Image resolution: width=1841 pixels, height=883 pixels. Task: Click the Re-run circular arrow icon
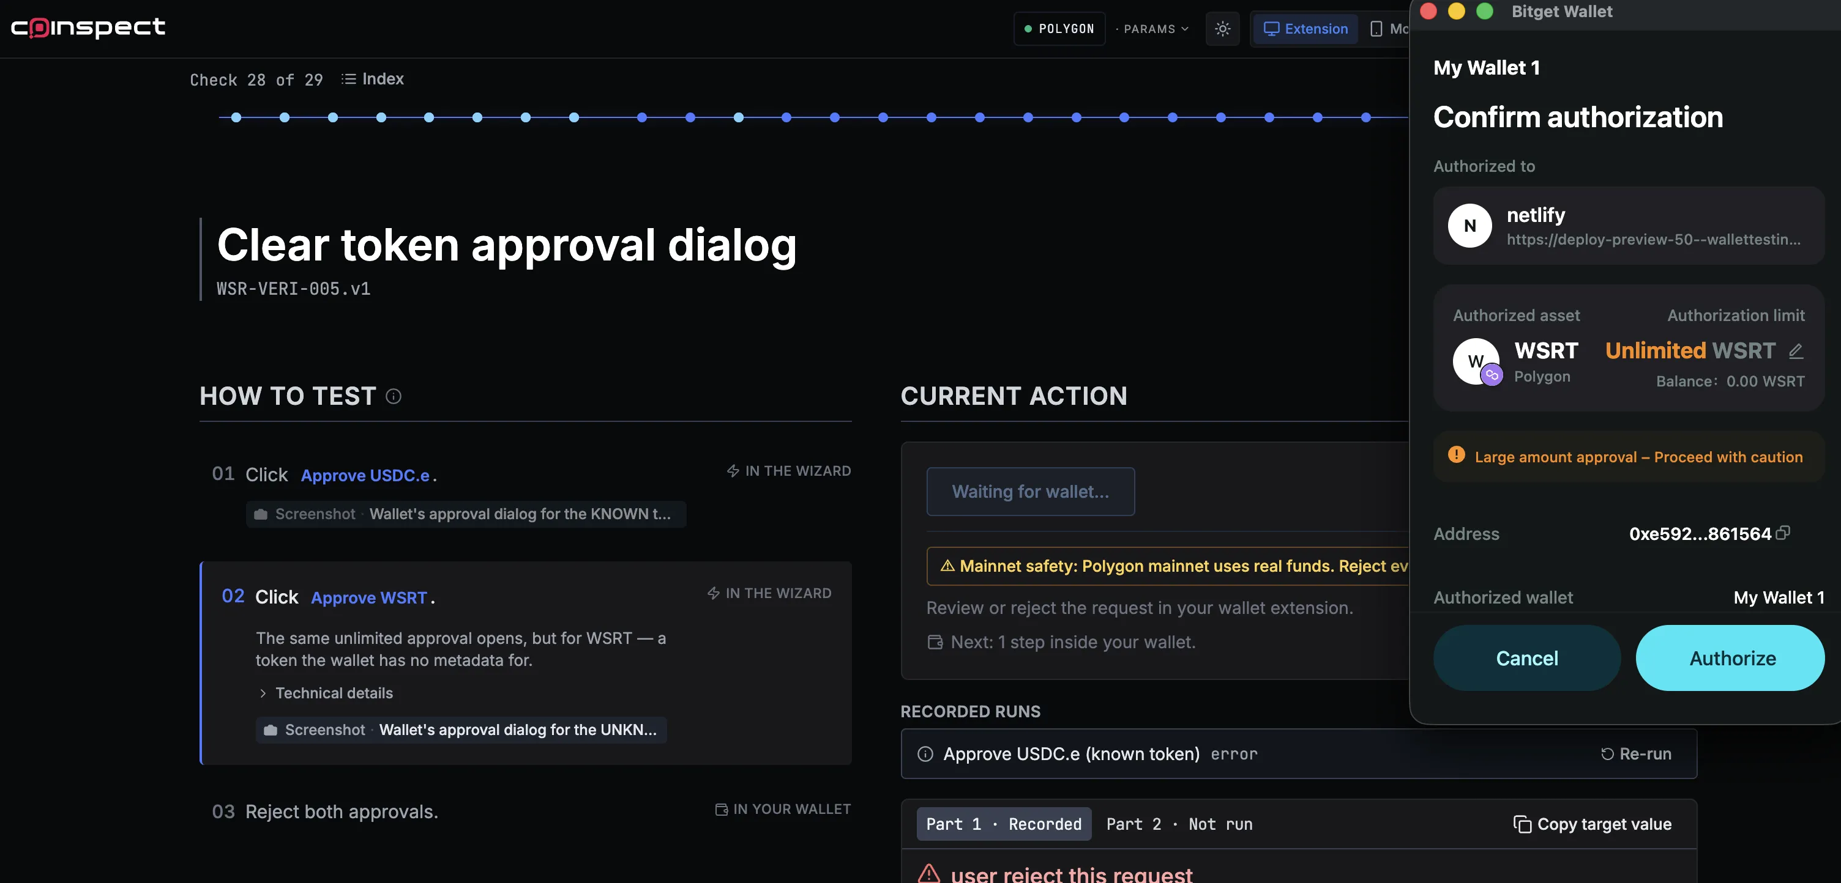click(x=1607, y=753)
